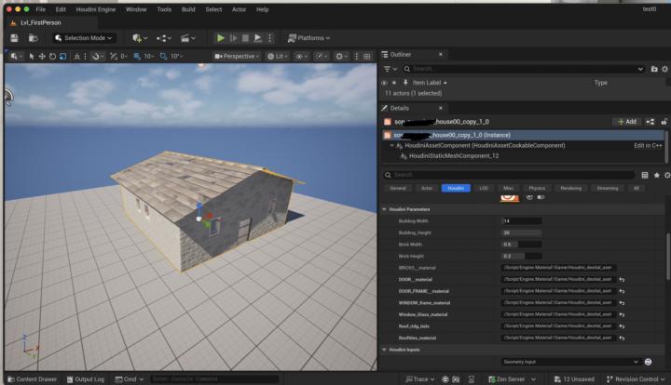The image size is (671, 385).
Task: Show only favorites star in Details
Action: (x=656, y=175)
